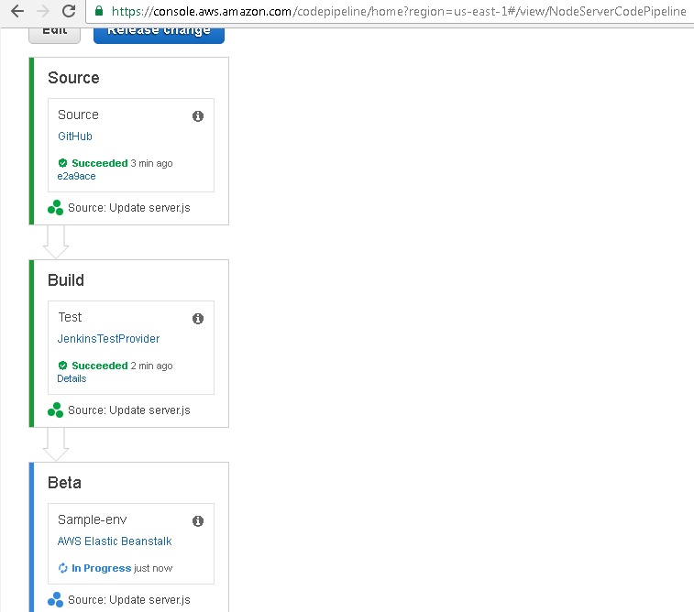
Task: Click Beta stage text 'Source: Update server.js'
Action: pyautogui.click(x=128, y=600)
